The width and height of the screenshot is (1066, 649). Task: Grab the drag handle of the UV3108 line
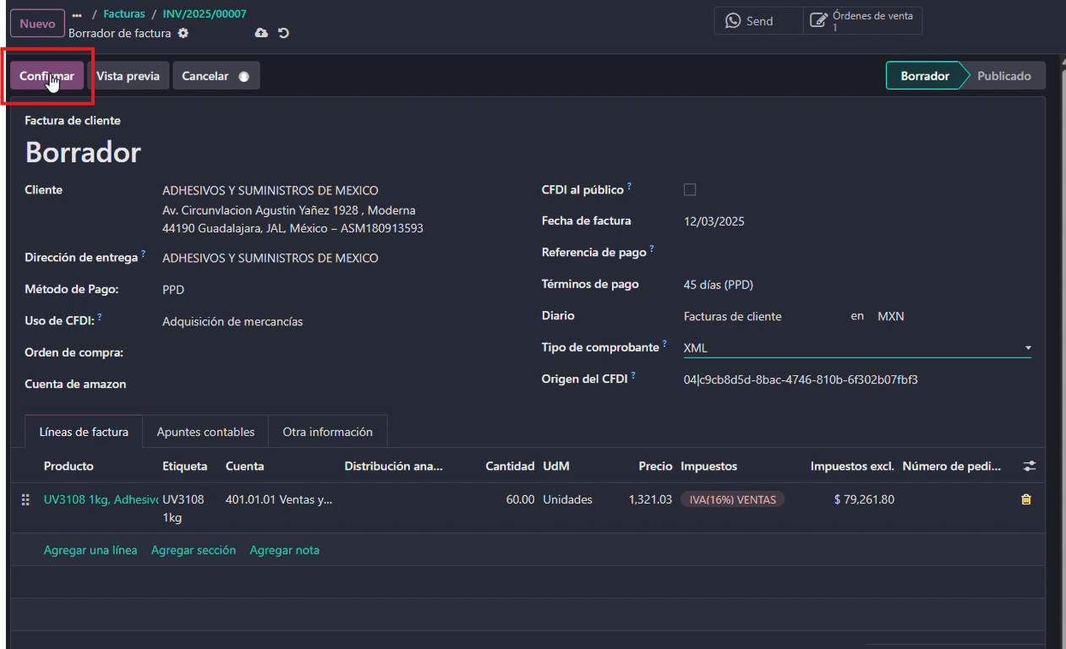pyautogui.click(x=25, y=499)
